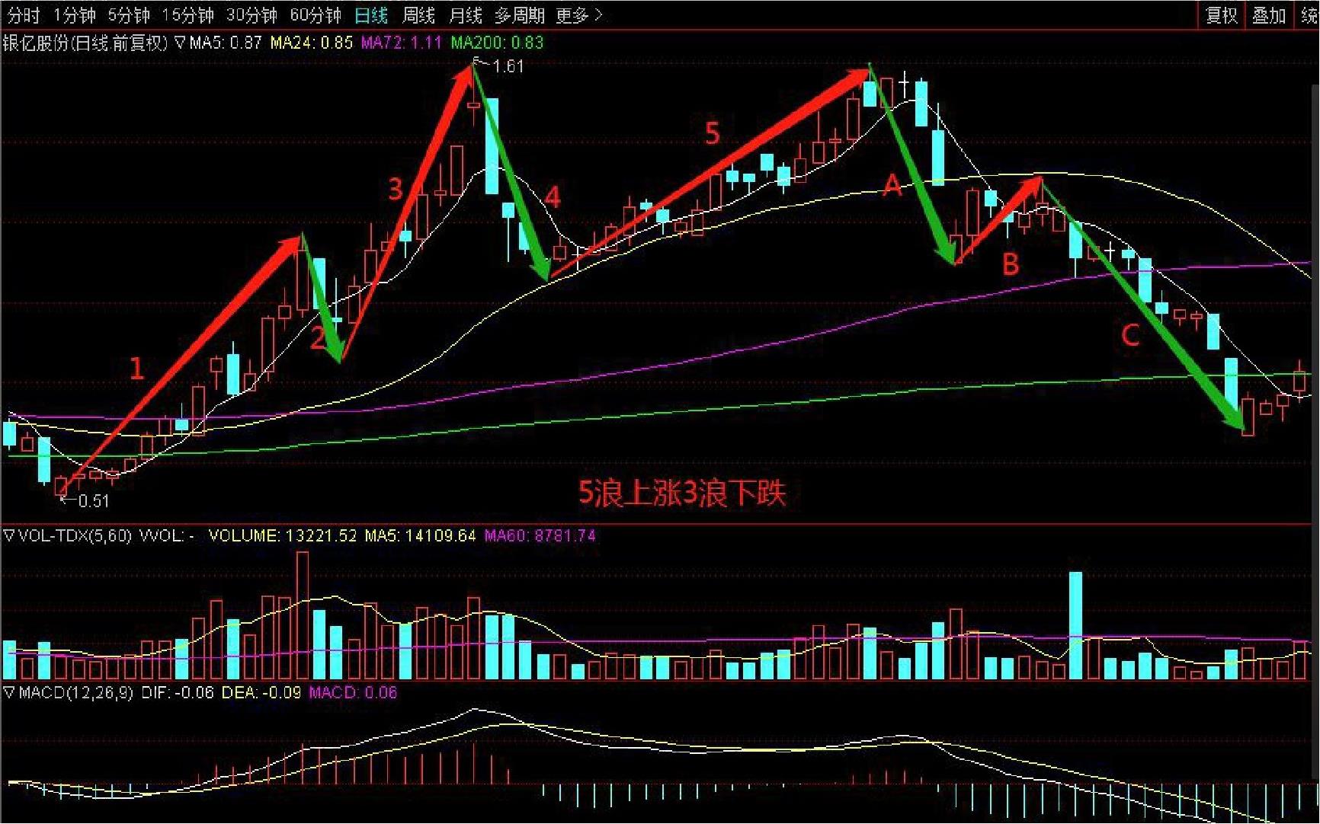The height and width of the screenshot is (824, 1320).
Task: Open the 多周期 multi-period tab
Action: coord(520,15)
